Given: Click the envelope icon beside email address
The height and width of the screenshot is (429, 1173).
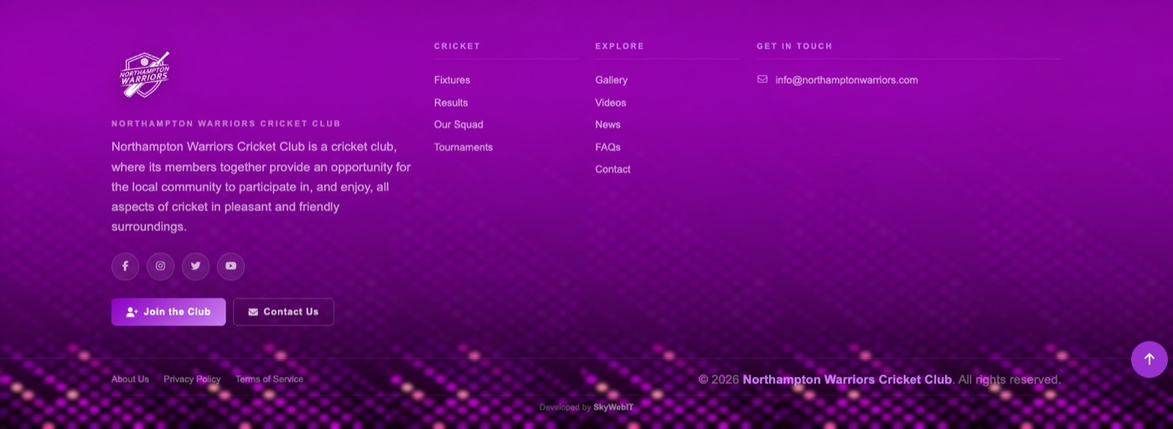Looking at the screenshot, I should pos(762,80).
